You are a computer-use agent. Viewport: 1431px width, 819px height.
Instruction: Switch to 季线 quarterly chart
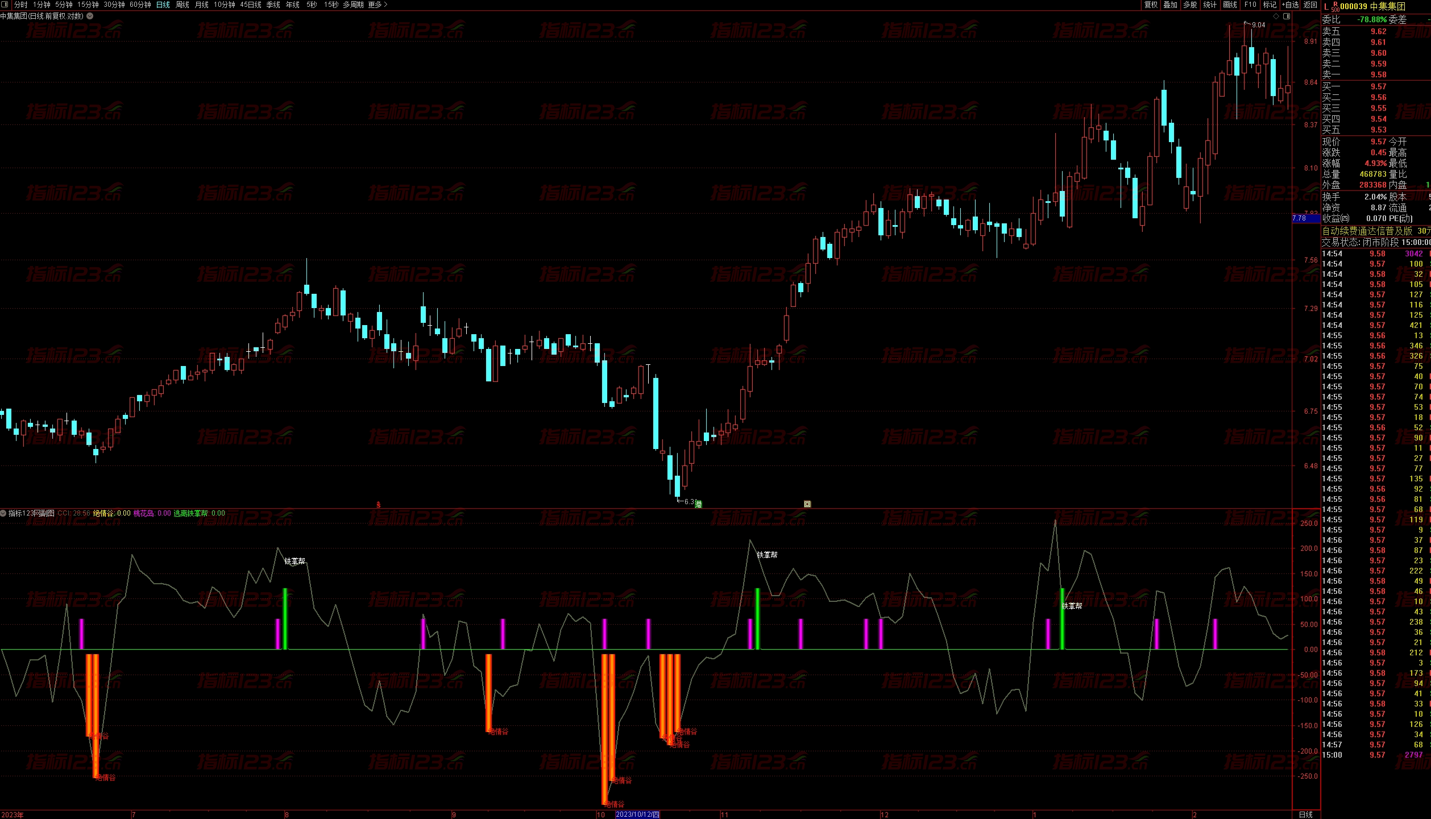tap(273, 5)
